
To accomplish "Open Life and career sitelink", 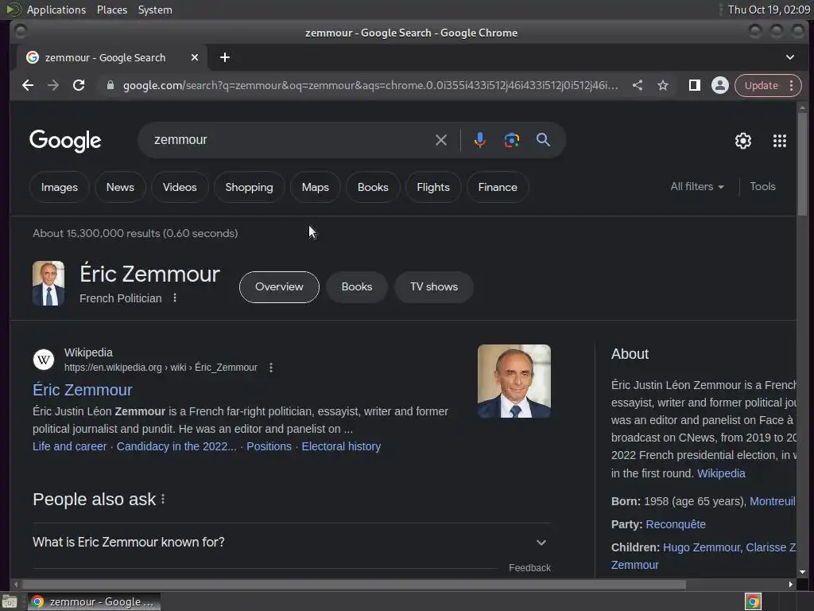I will point(70,446).
